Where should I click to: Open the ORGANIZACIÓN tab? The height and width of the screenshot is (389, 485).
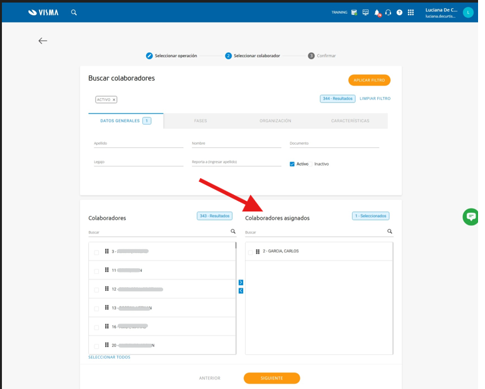[x=275, y=121]
